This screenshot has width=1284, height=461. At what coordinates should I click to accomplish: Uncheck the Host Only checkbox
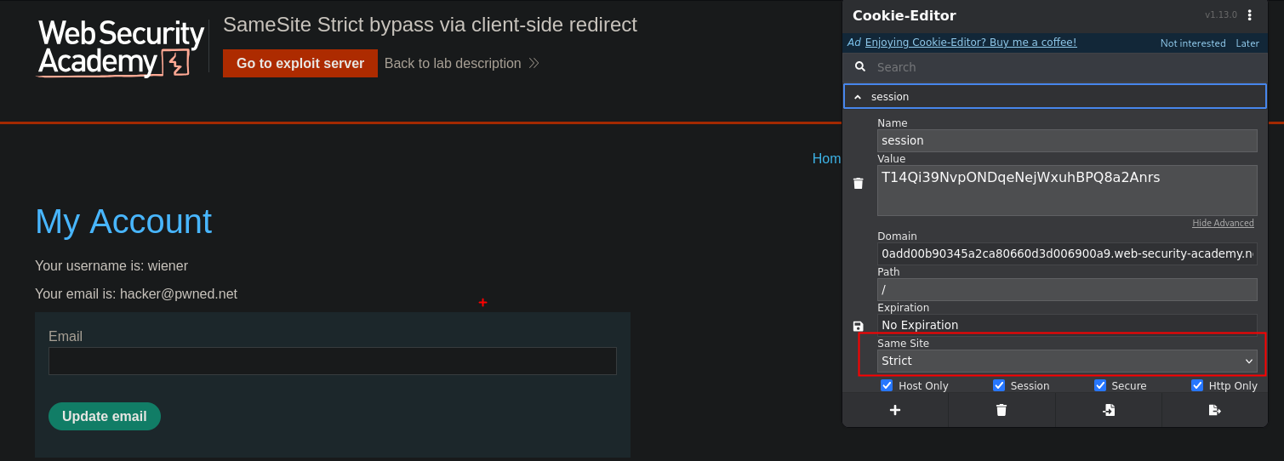point(887,385)
